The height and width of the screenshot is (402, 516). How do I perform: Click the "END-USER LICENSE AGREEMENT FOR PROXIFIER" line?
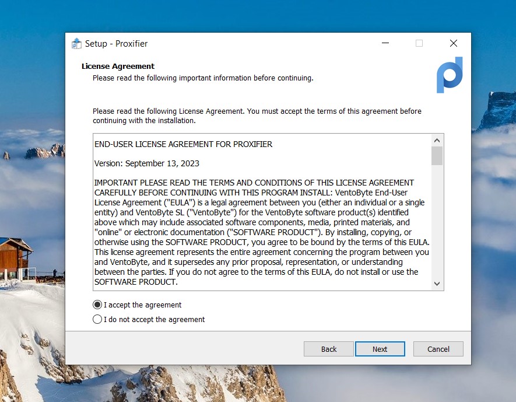point(183,144)
